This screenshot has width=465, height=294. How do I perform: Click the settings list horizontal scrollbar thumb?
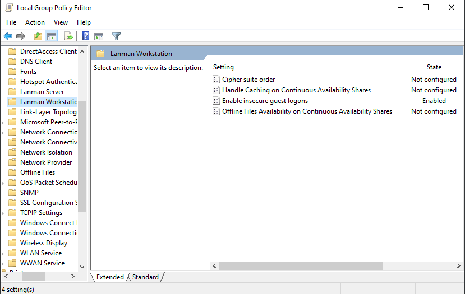301,265
